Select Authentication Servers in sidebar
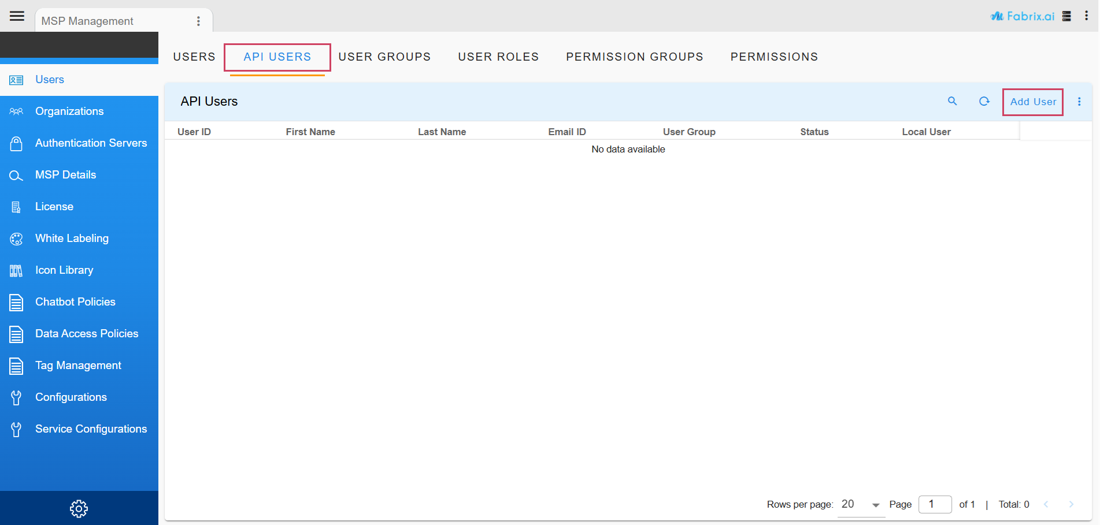 (91, 143)
